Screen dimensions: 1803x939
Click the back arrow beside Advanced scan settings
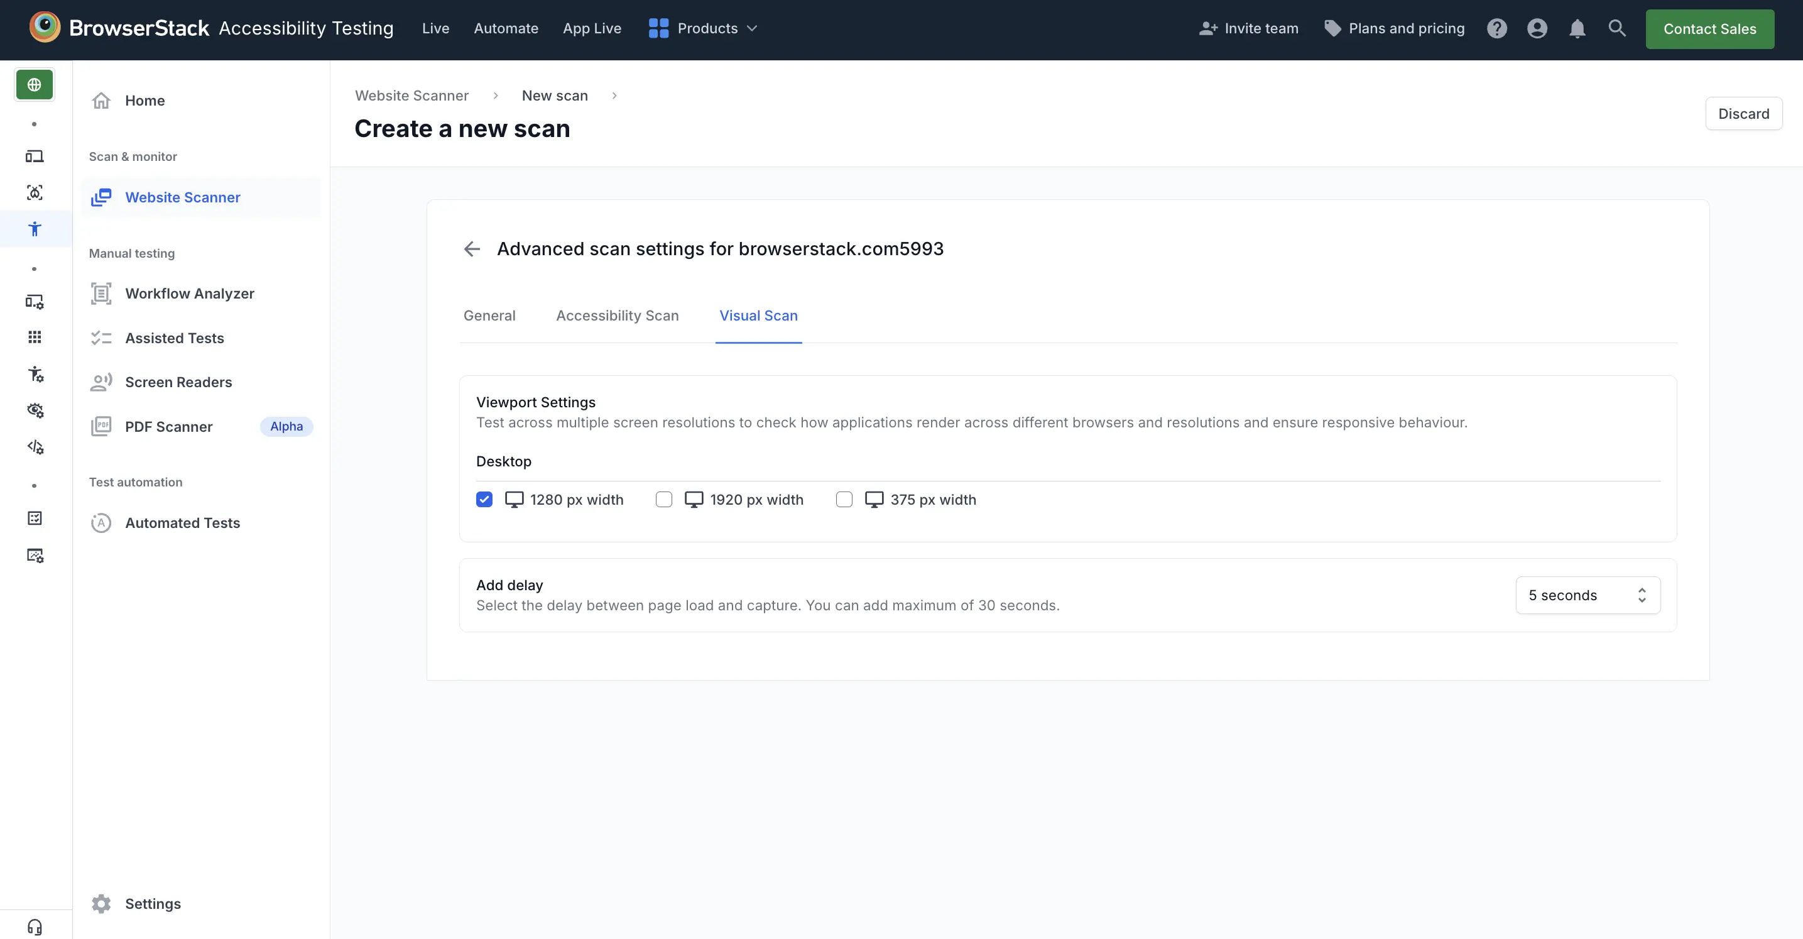472,249
